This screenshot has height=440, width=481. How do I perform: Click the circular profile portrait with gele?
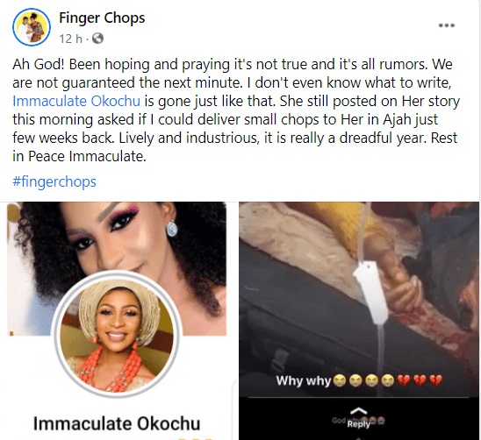click(x=118, y=335)
